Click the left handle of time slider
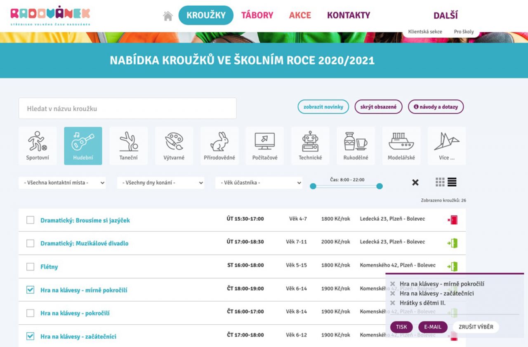 coord(313,186)
